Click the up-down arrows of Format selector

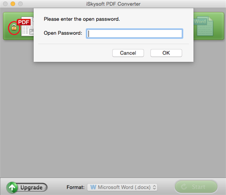154,187
